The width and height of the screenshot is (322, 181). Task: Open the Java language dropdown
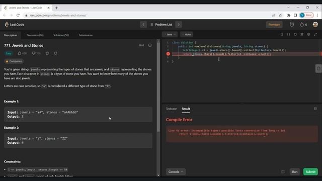[170, 35]
